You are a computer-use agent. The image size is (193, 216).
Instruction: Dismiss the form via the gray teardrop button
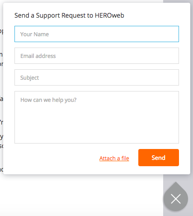point(176,199)
